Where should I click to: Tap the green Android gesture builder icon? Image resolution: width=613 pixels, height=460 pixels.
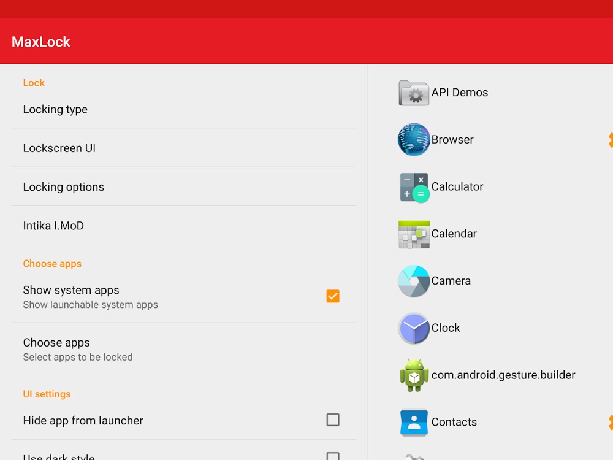(414, 375)
